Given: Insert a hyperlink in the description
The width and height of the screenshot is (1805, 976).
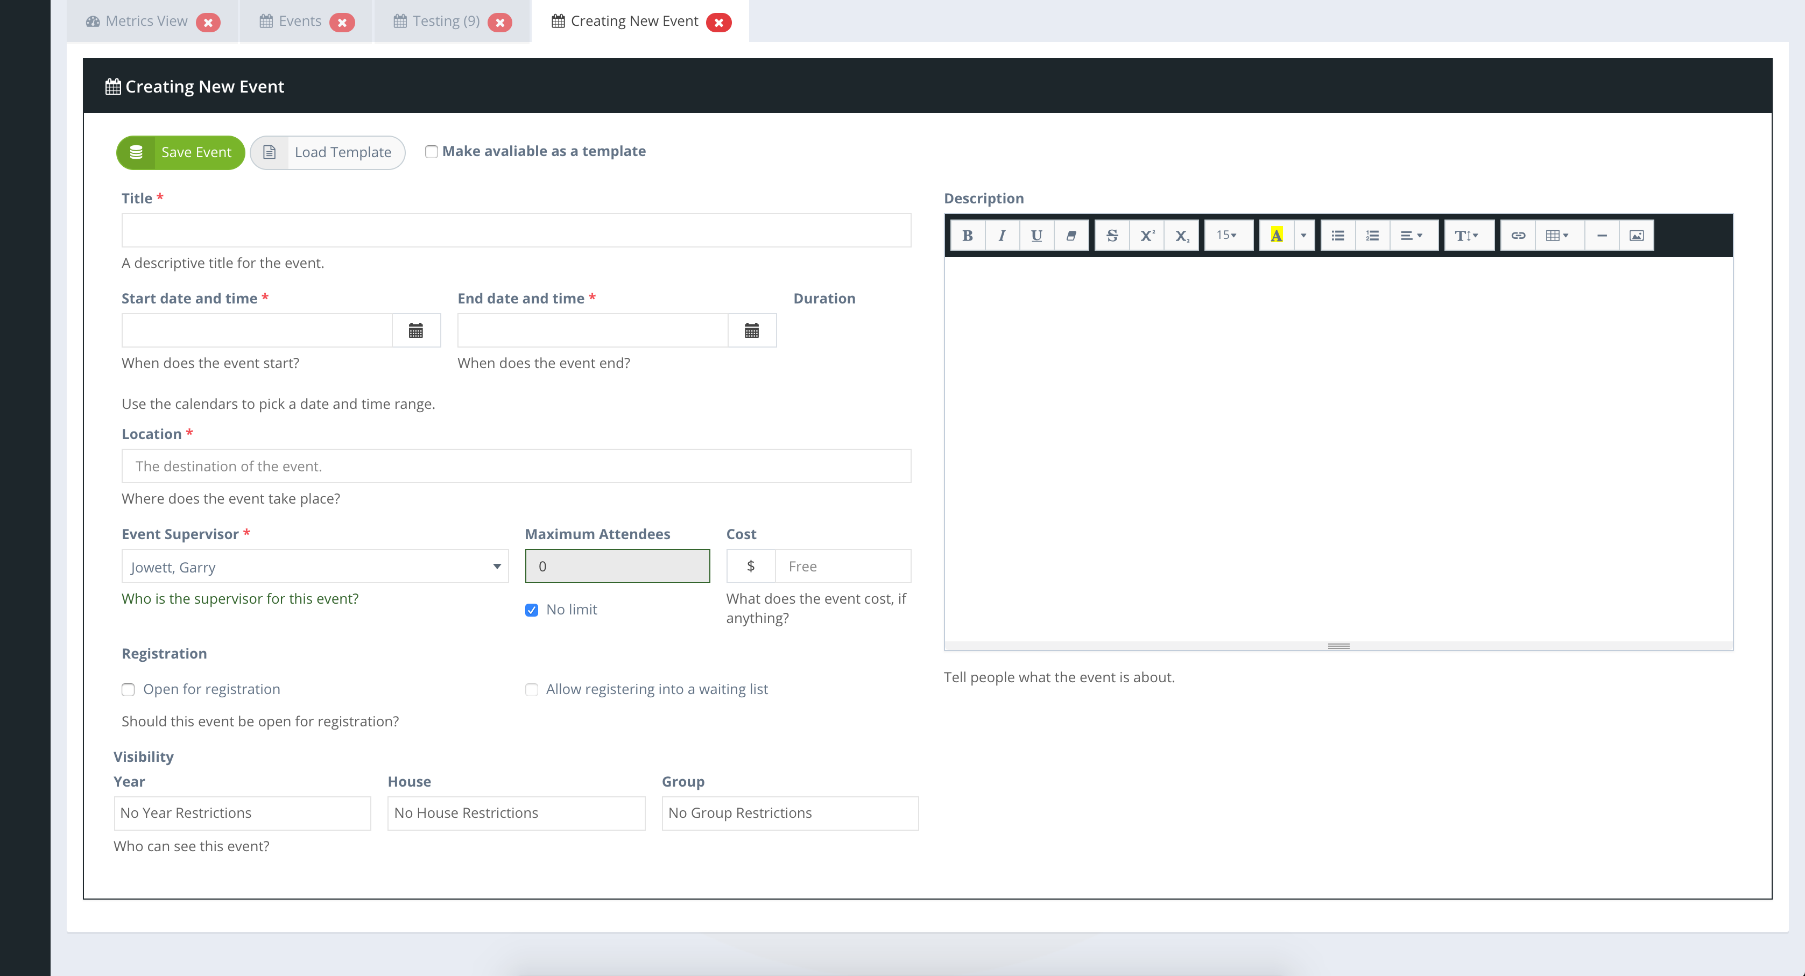Looking at the screenshot, I should [x=1518, y=236].
